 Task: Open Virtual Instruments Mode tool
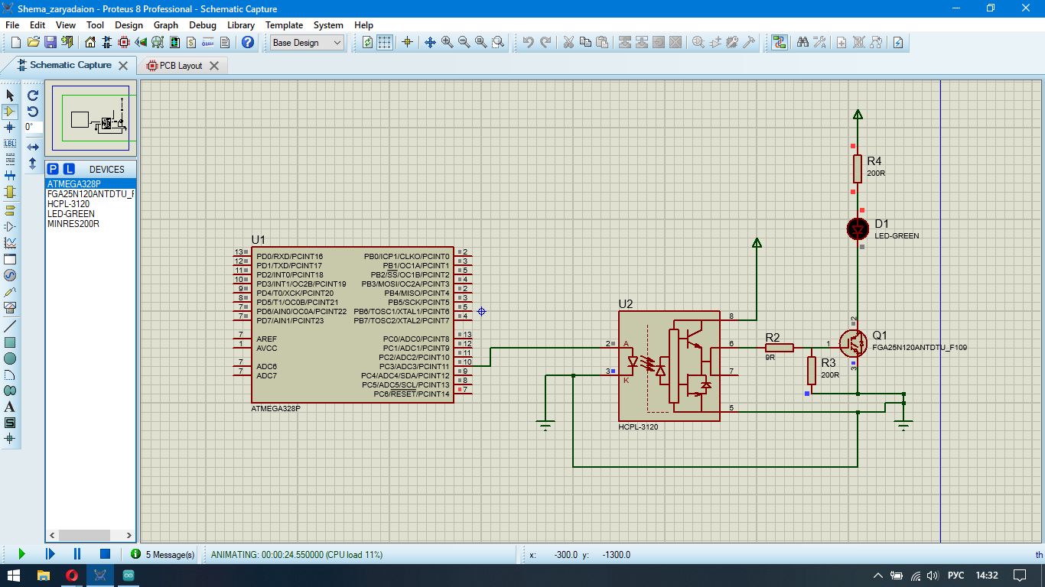coord(10,307)
